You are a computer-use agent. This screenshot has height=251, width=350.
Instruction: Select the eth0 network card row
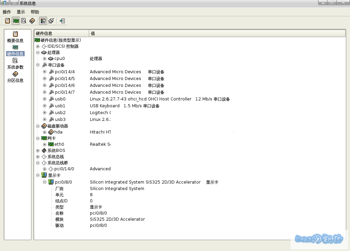(59, 144)
